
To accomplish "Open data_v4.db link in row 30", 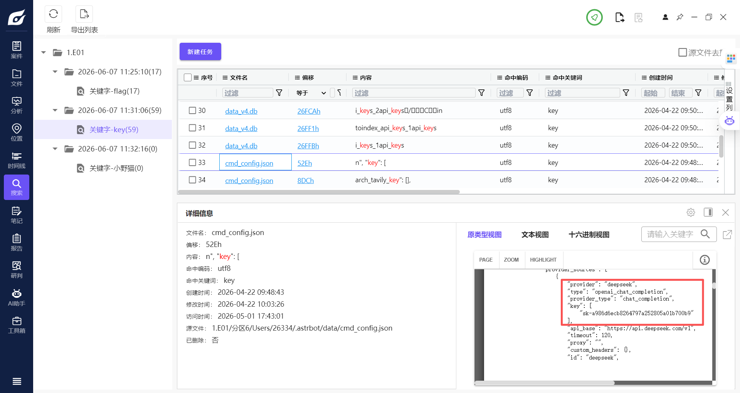I will tap(241, 111).
